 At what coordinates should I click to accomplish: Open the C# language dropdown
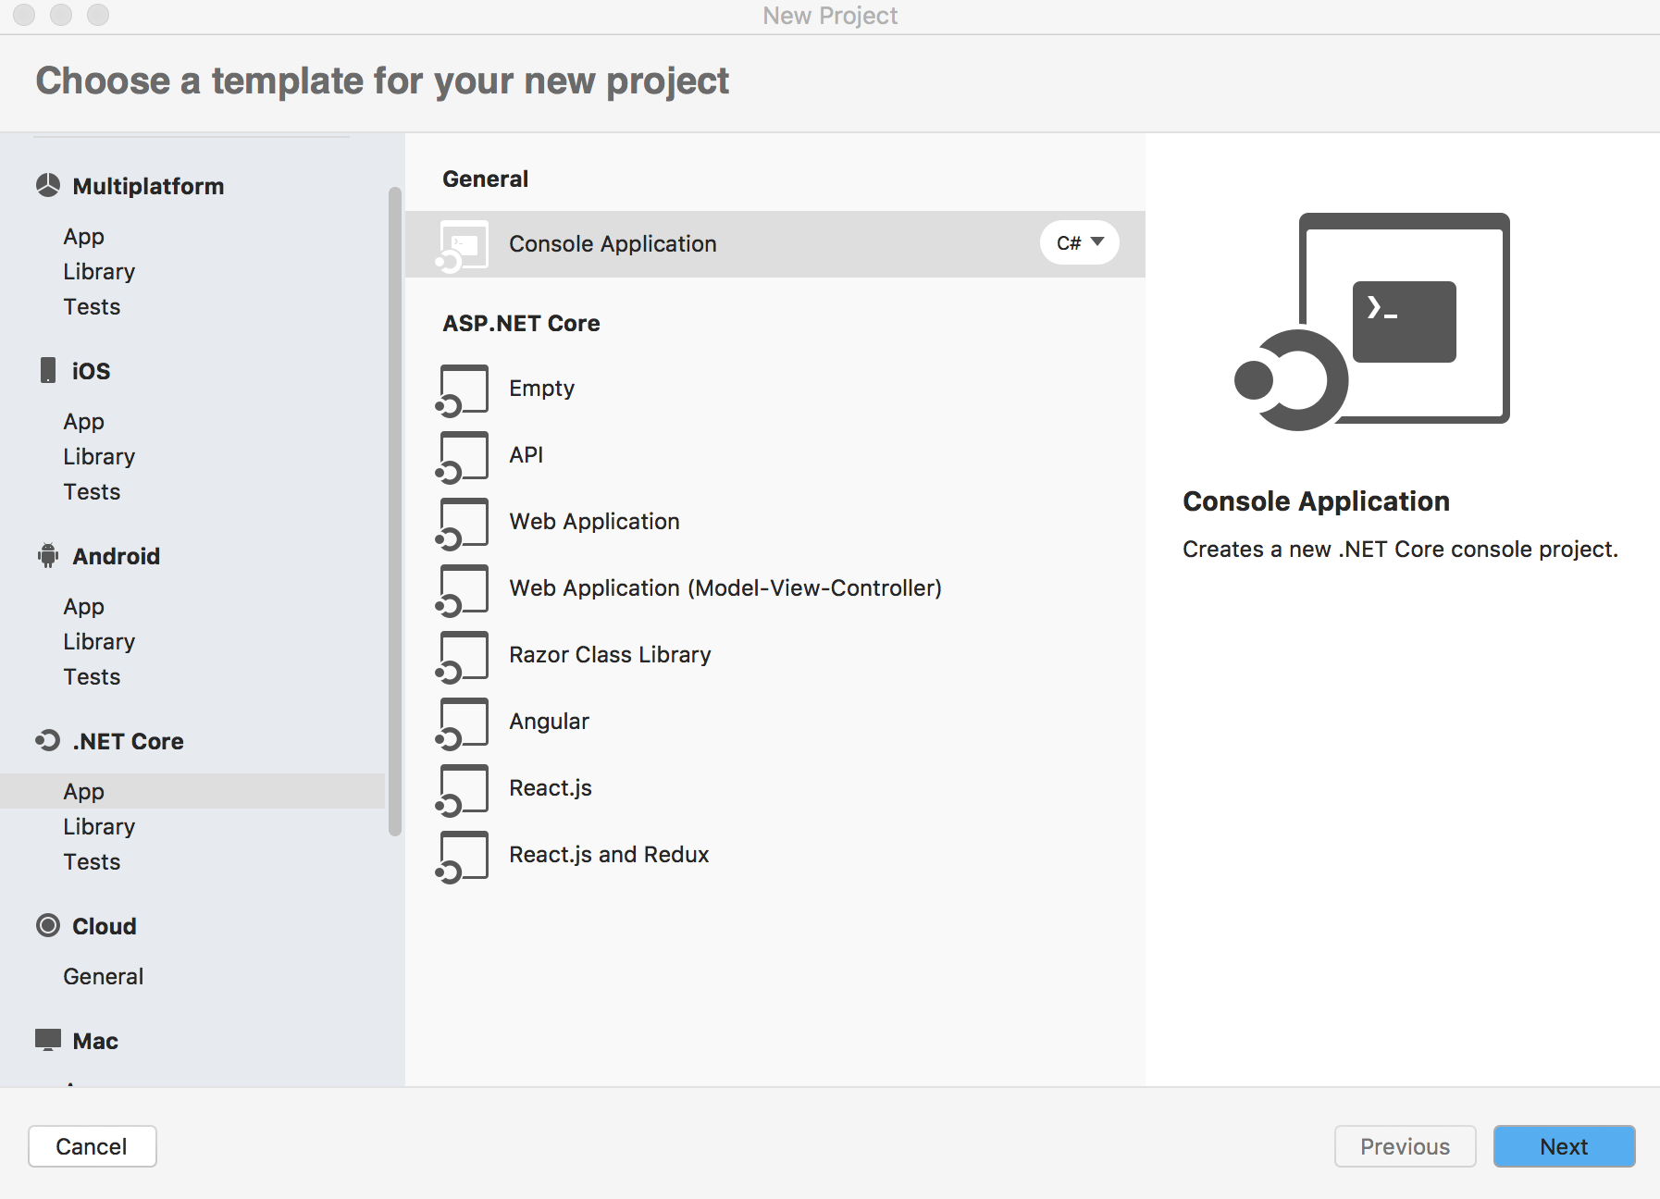tap(1080, 242)
